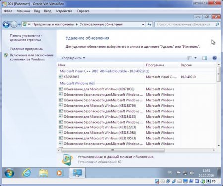Open the view options dropdown arrow
223x186 pixels.
click(195, 58)
